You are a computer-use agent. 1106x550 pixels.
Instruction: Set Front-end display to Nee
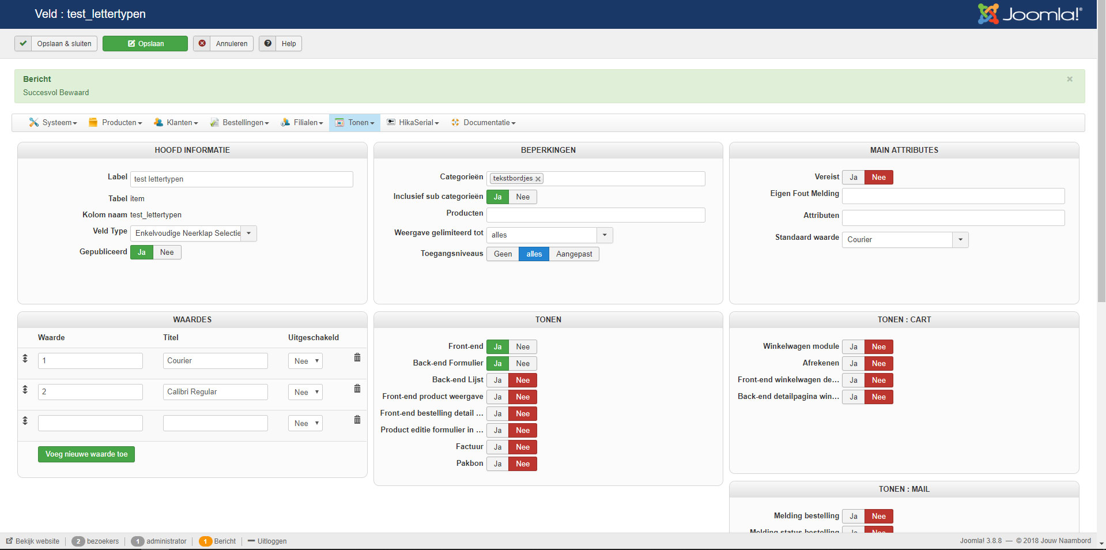(x=523, y=346)
